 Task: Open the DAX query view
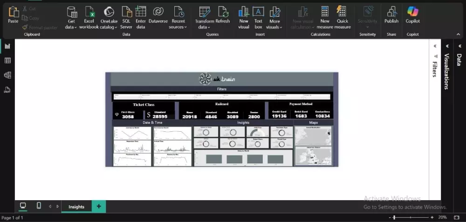[7, 90]
